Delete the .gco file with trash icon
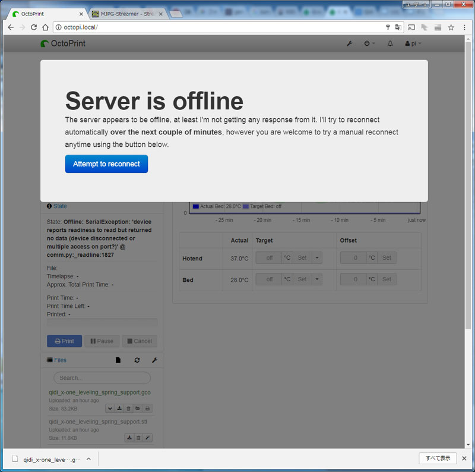The height and width of the screenshot is (472, 475). click(x=128, y=408)
